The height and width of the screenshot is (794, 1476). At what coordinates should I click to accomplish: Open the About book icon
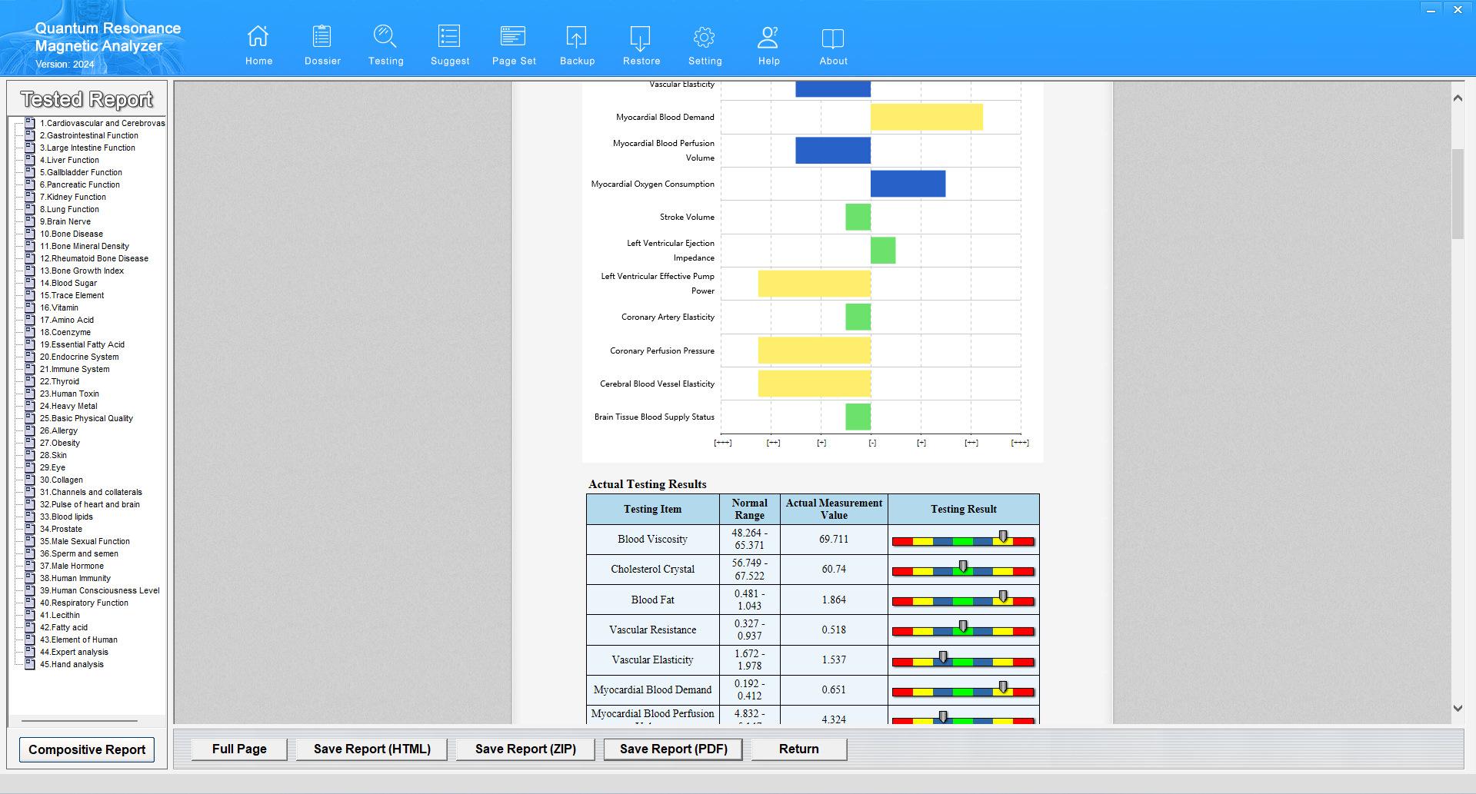[x=833, y=38]
